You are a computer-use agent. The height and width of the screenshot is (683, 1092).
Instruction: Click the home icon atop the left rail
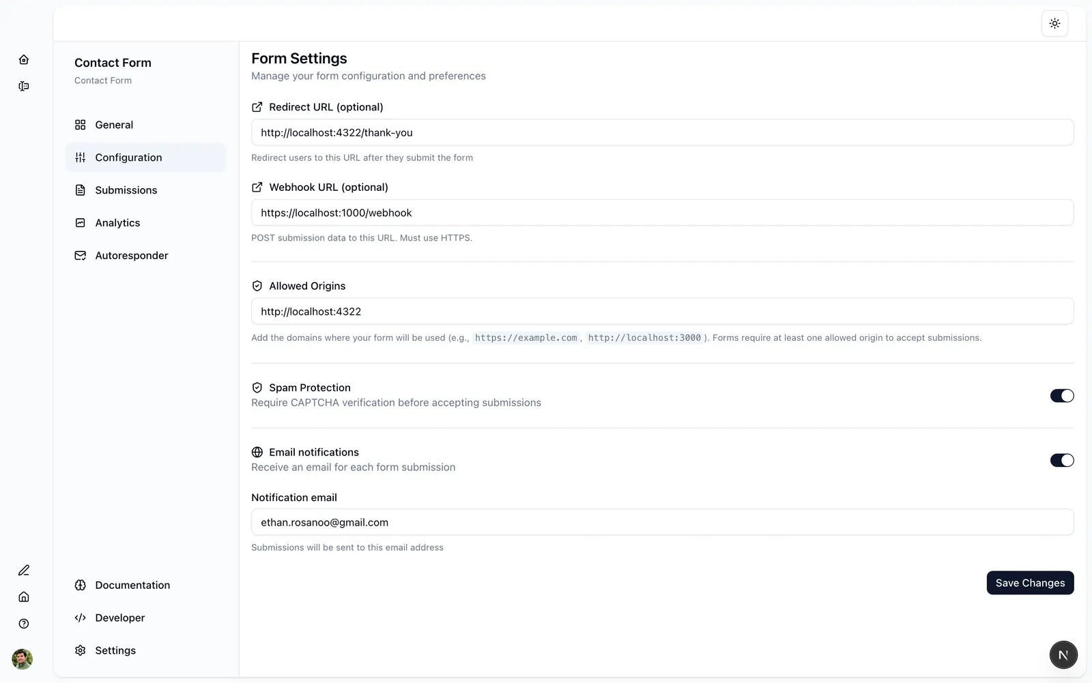[24, 59]
